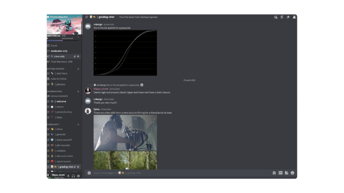Open pinned messages with the pin icon
Viewport: 344px width, 193px height.
click(288, 17)
